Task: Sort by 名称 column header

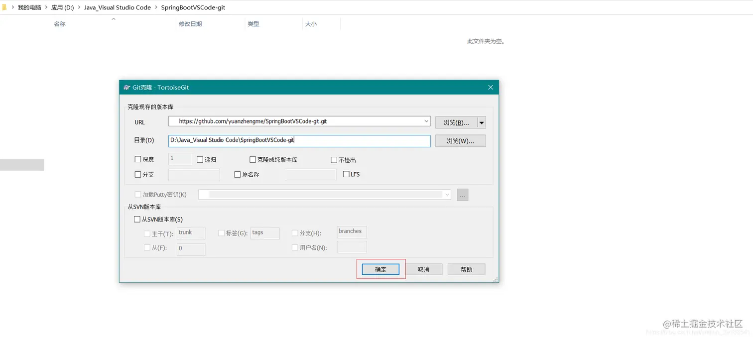Action: pyautogui.click(x=60, y=24)
